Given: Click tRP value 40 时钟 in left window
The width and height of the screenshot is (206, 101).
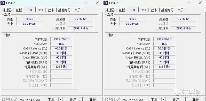Looking at the screenshot, I should pyautogui.click(x=61, y=58).
